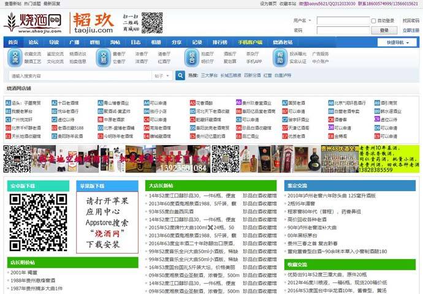This screenshot has width=423, height=294.
Task: Open shop slot A5 red badge
Action: 192,103
